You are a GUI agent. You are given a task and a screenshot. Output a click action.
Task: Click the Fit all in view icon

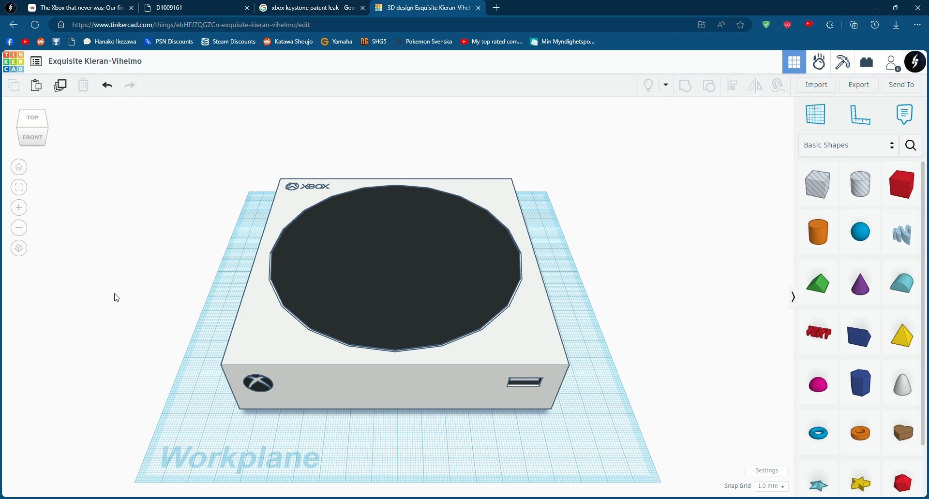[x=19, y=187]
